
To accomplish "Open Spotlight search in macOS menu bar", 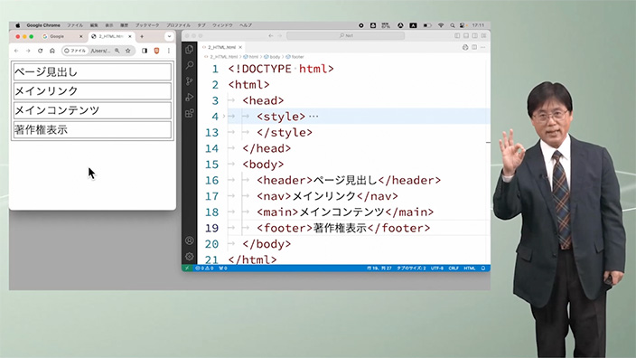I will click(453, 25).
